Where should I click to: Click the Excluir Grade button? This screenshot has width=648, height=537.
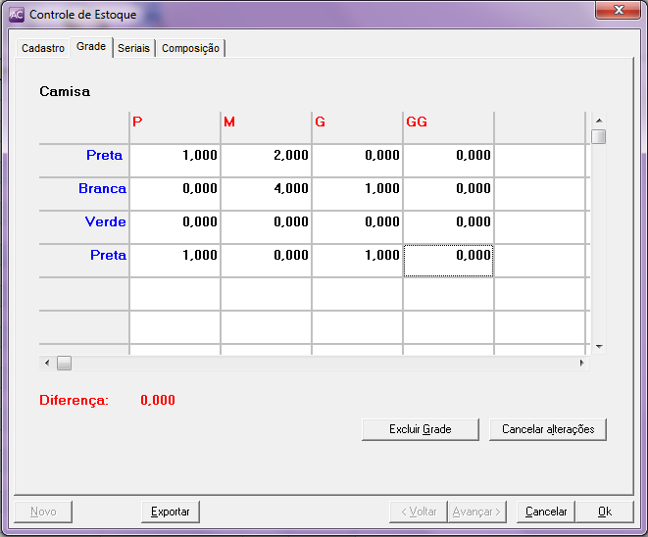click(x=420, y=429)
